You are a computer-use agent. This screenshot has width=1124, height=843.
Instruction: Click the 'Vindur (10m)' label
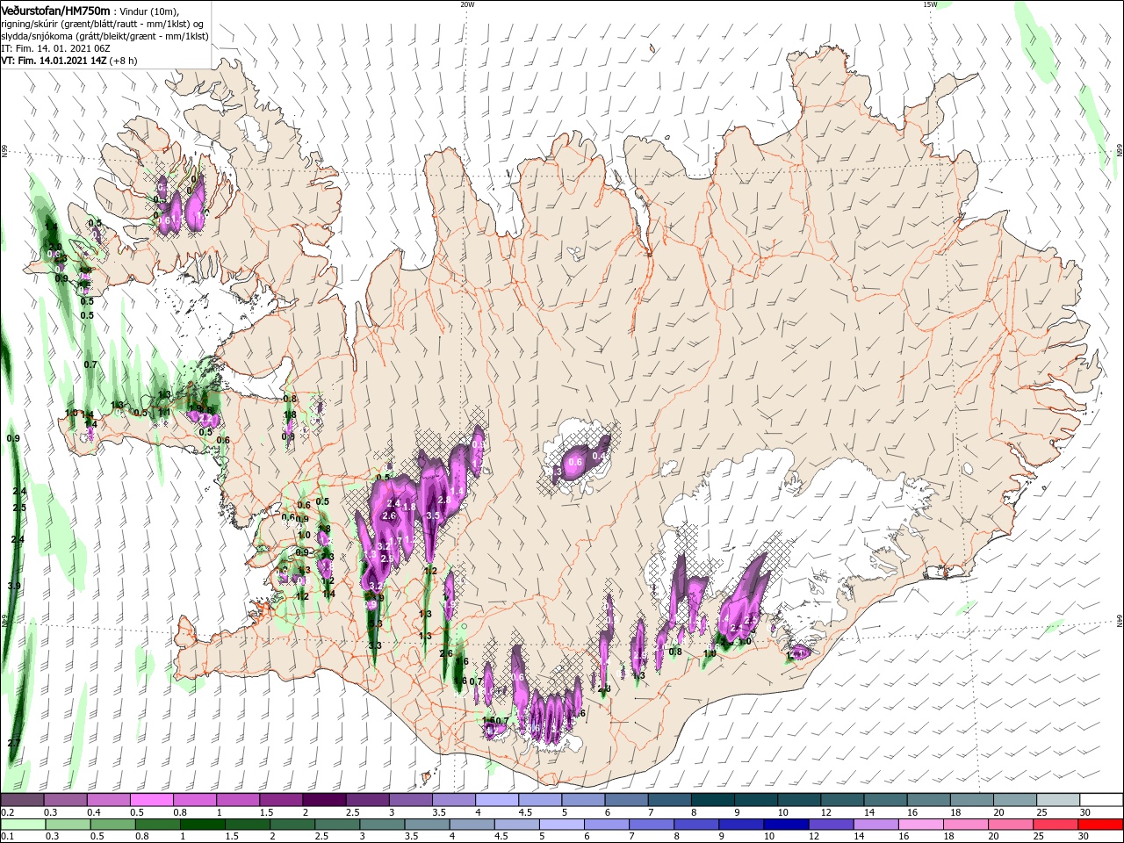148,11
